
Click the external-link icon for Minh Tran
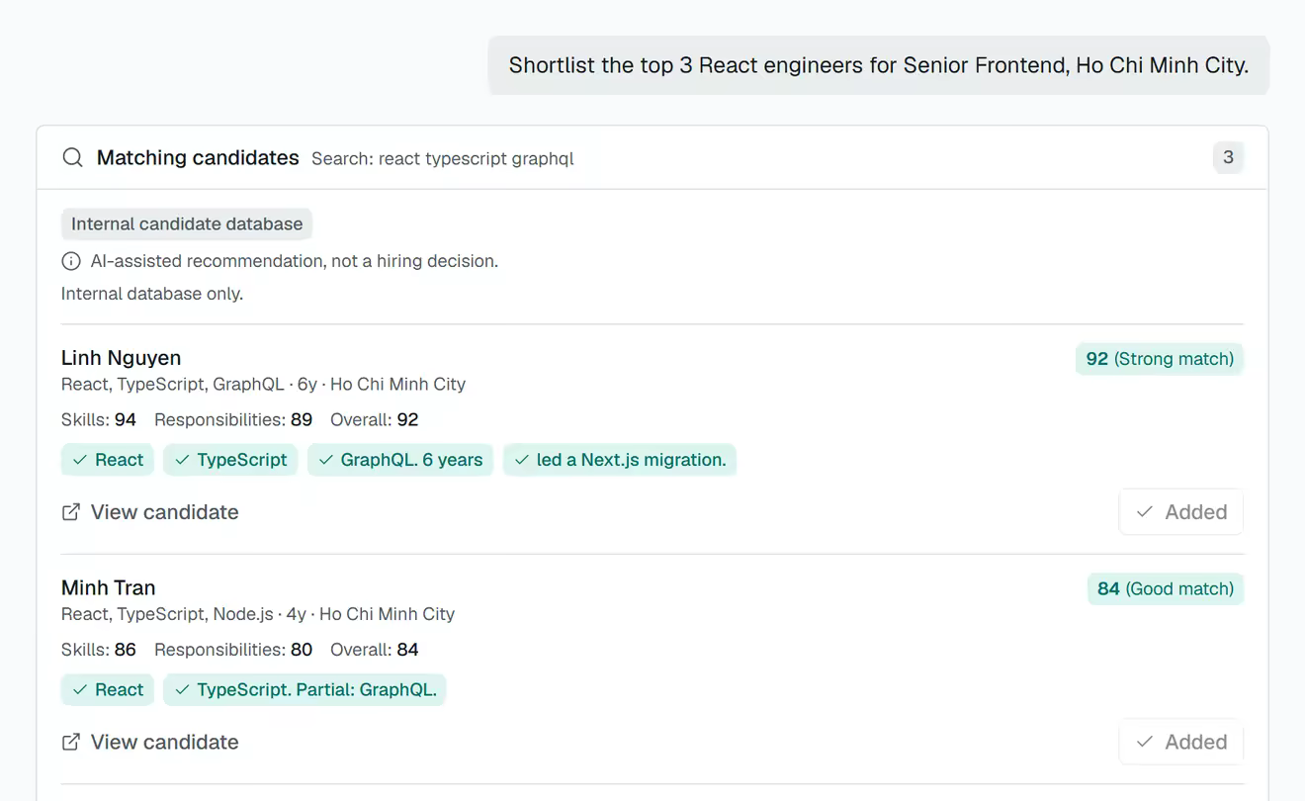[x=71, y=742]
